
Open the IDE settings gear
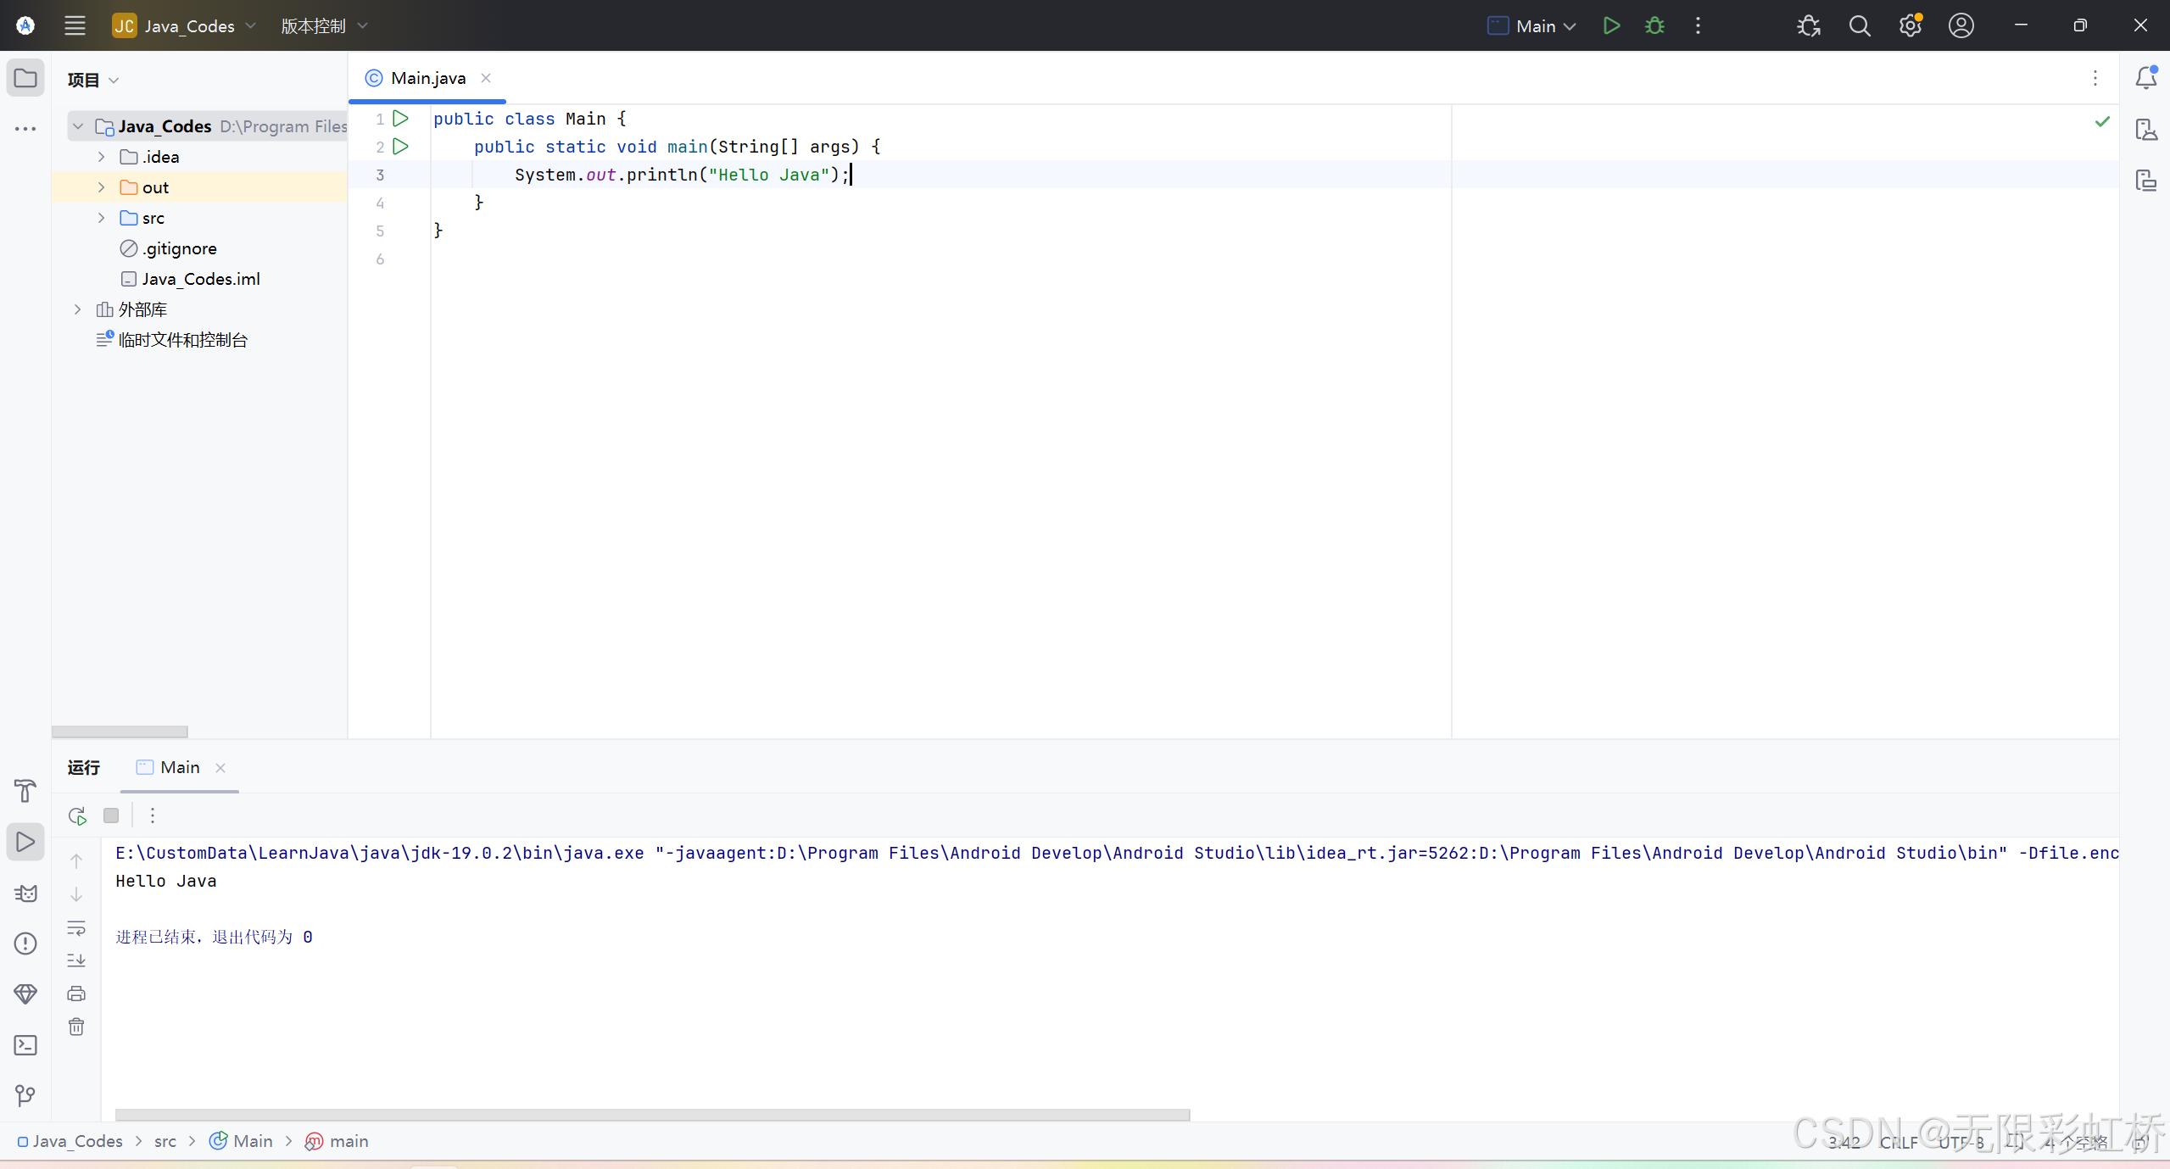[1910, 25]
